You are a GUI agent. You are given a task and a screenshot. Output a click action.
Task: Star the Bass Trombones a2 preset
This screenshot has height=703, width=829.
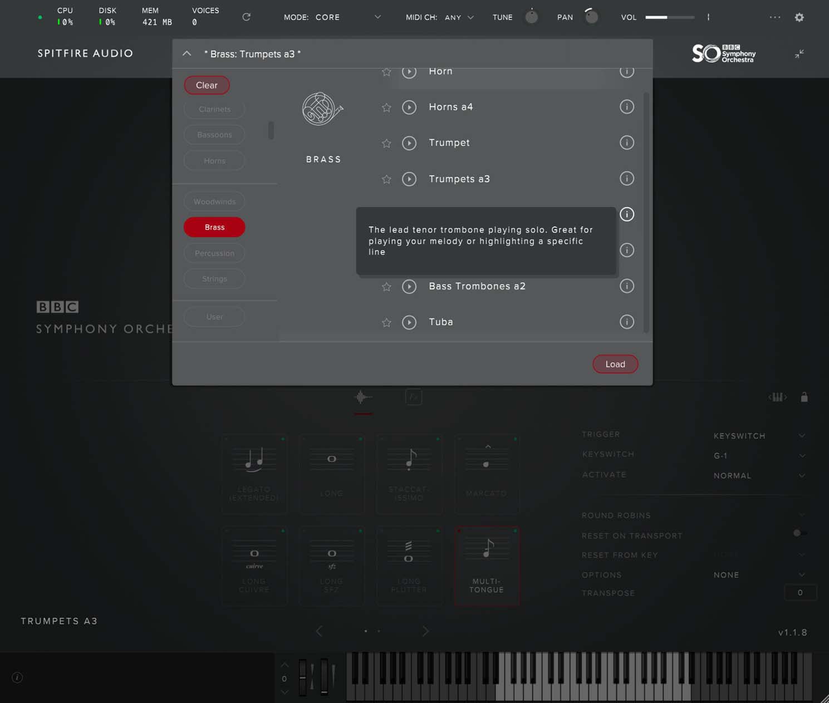tap(386, 287)
